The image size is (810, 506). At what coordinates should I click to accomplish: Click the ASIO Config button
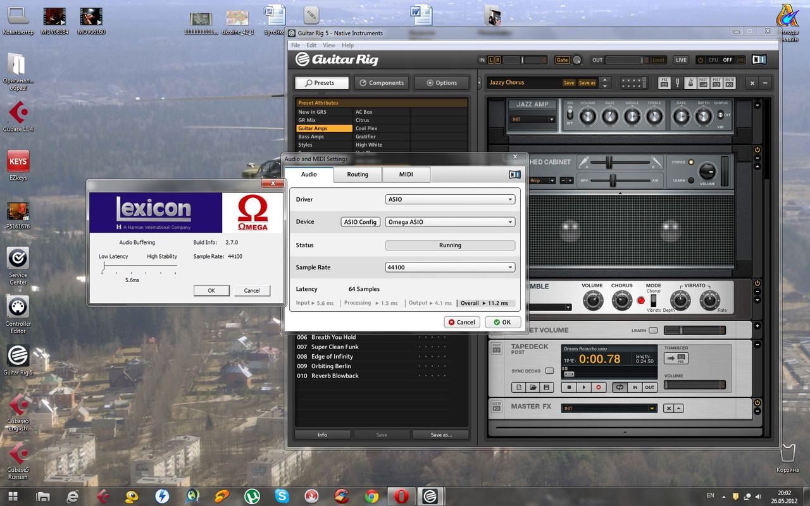[x=360, y=222]
